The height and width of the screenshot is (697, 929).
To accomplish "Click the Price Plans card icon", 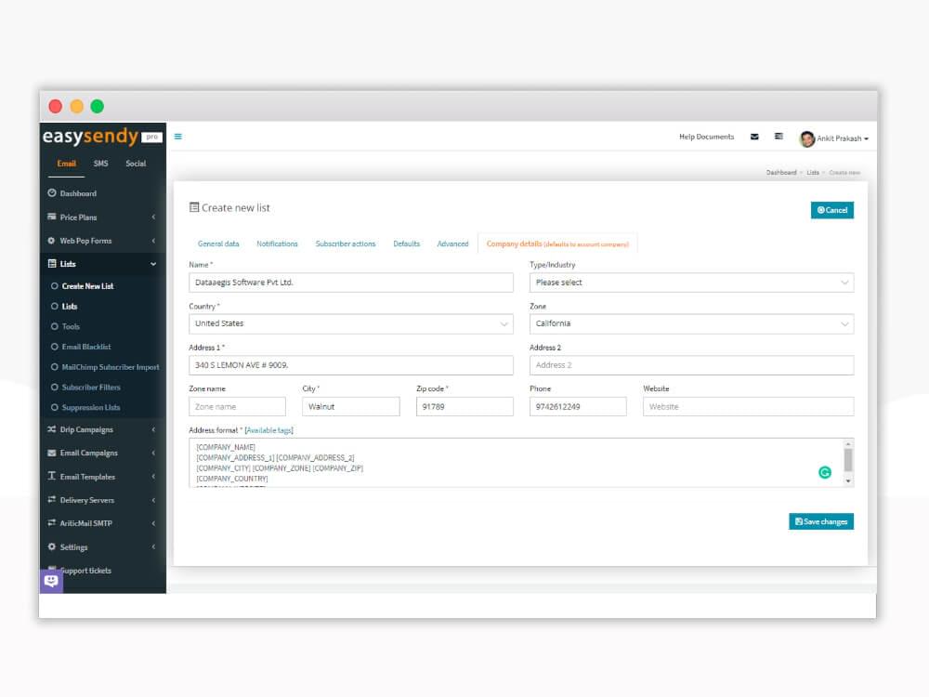I will coord(52,217).
